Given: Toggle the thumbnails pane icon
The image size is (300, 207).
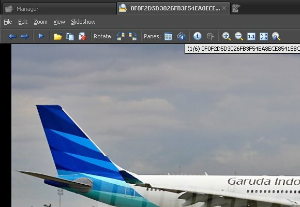Looking at the screenshot, I should [169, 36].
